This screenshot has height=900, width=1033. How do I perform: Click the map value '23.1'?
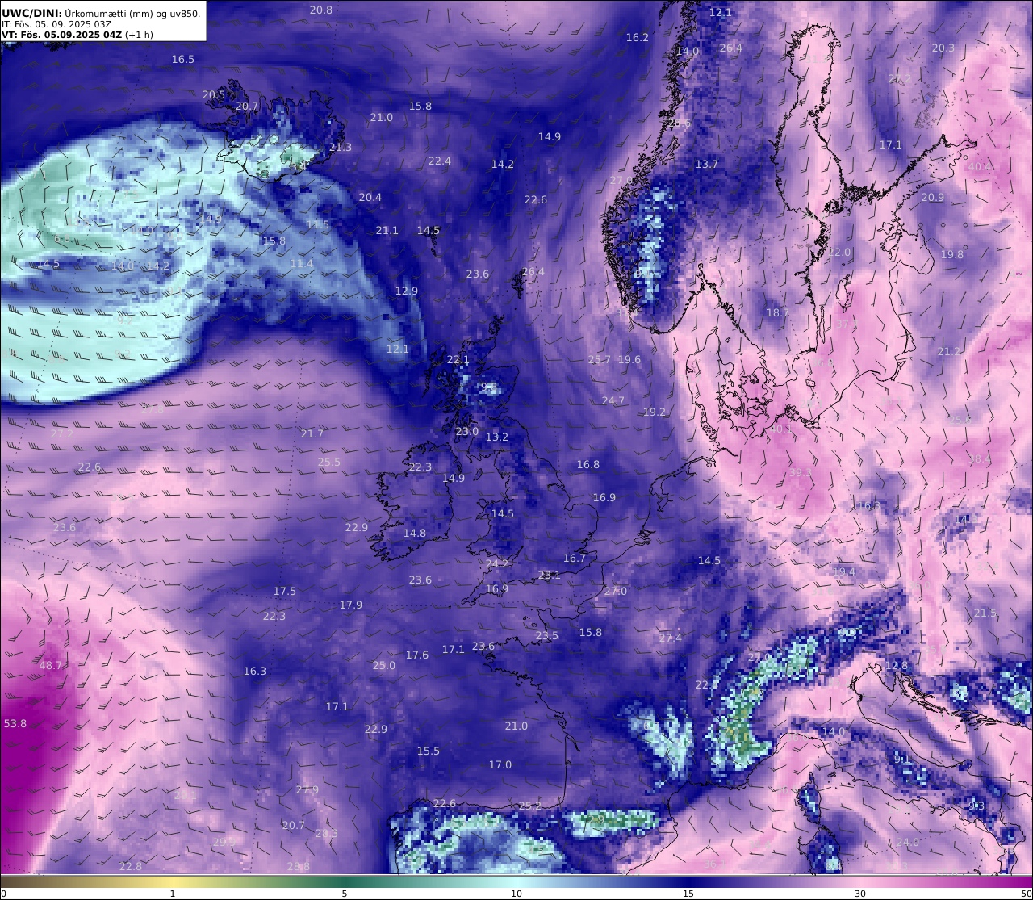click(x=550, y=576)
